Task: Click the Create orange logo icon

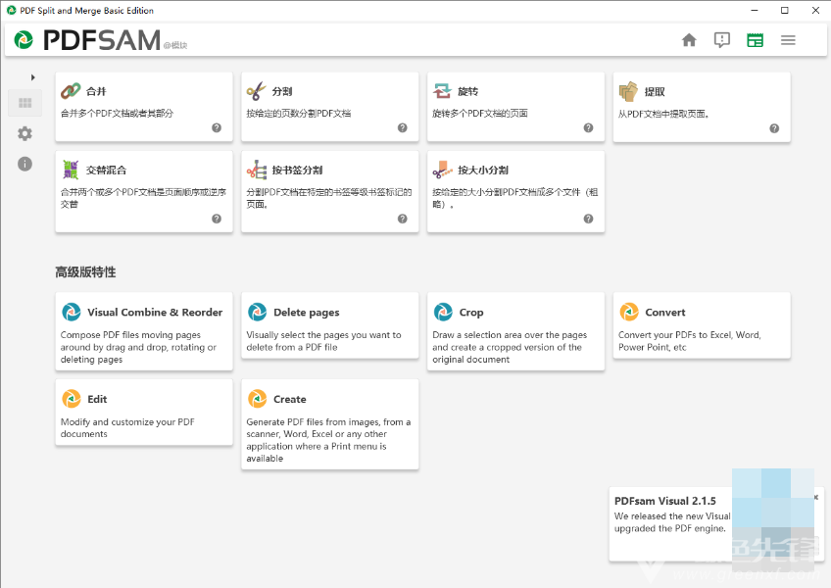Action: (258, 399)
